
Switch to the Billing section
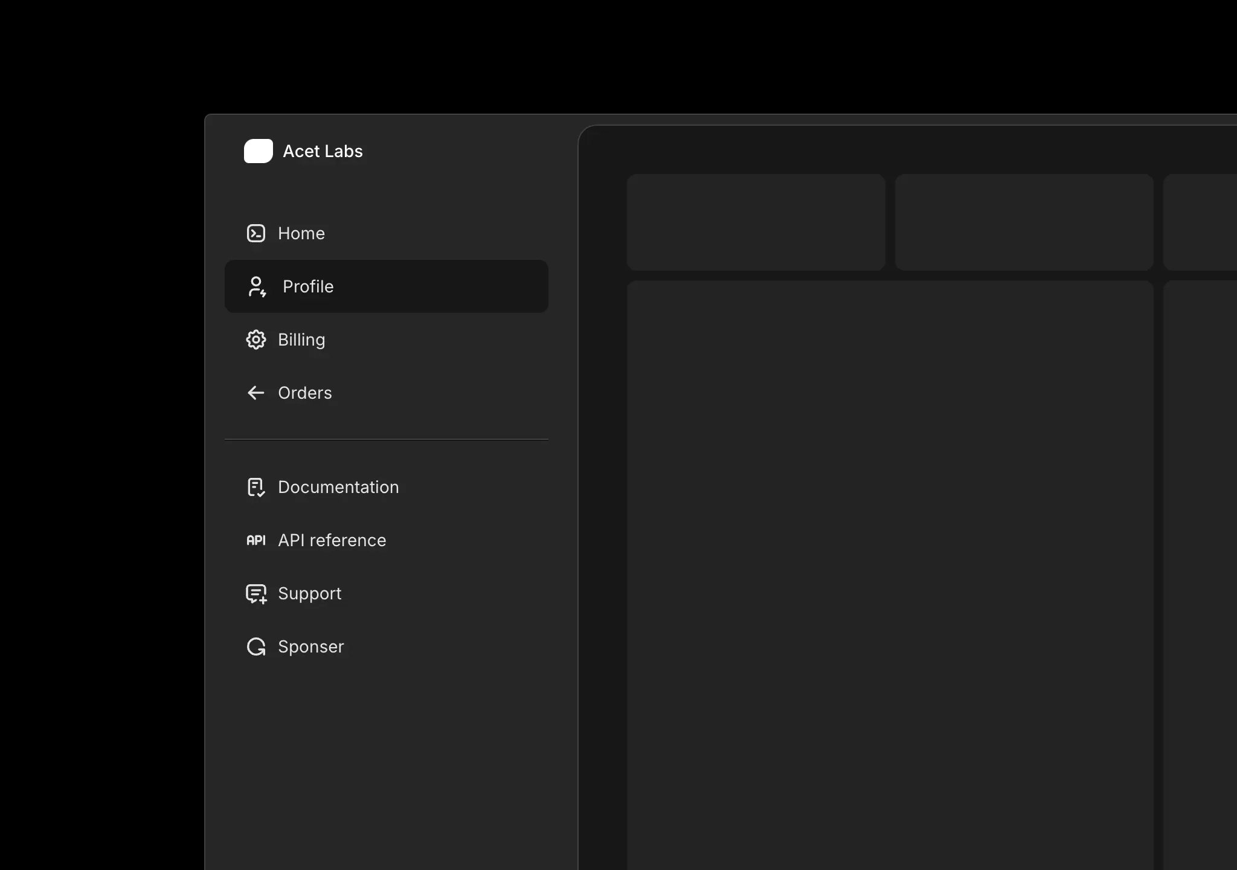[x=301, y=340]
